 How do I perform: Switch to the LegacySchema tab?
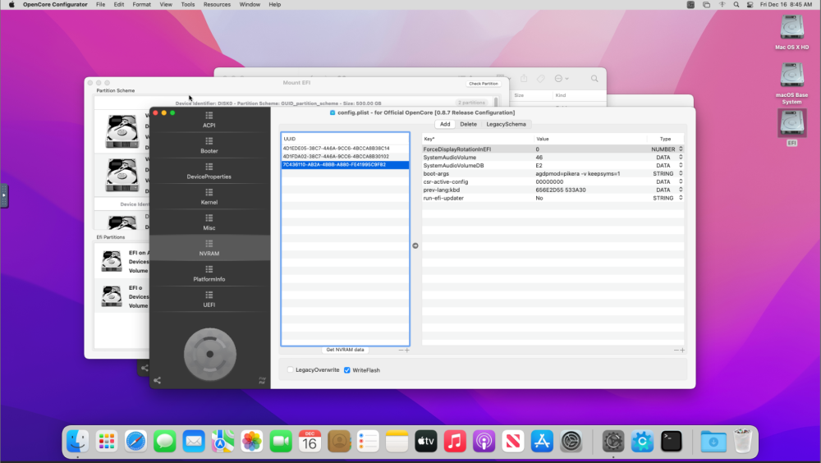[506, 124]
